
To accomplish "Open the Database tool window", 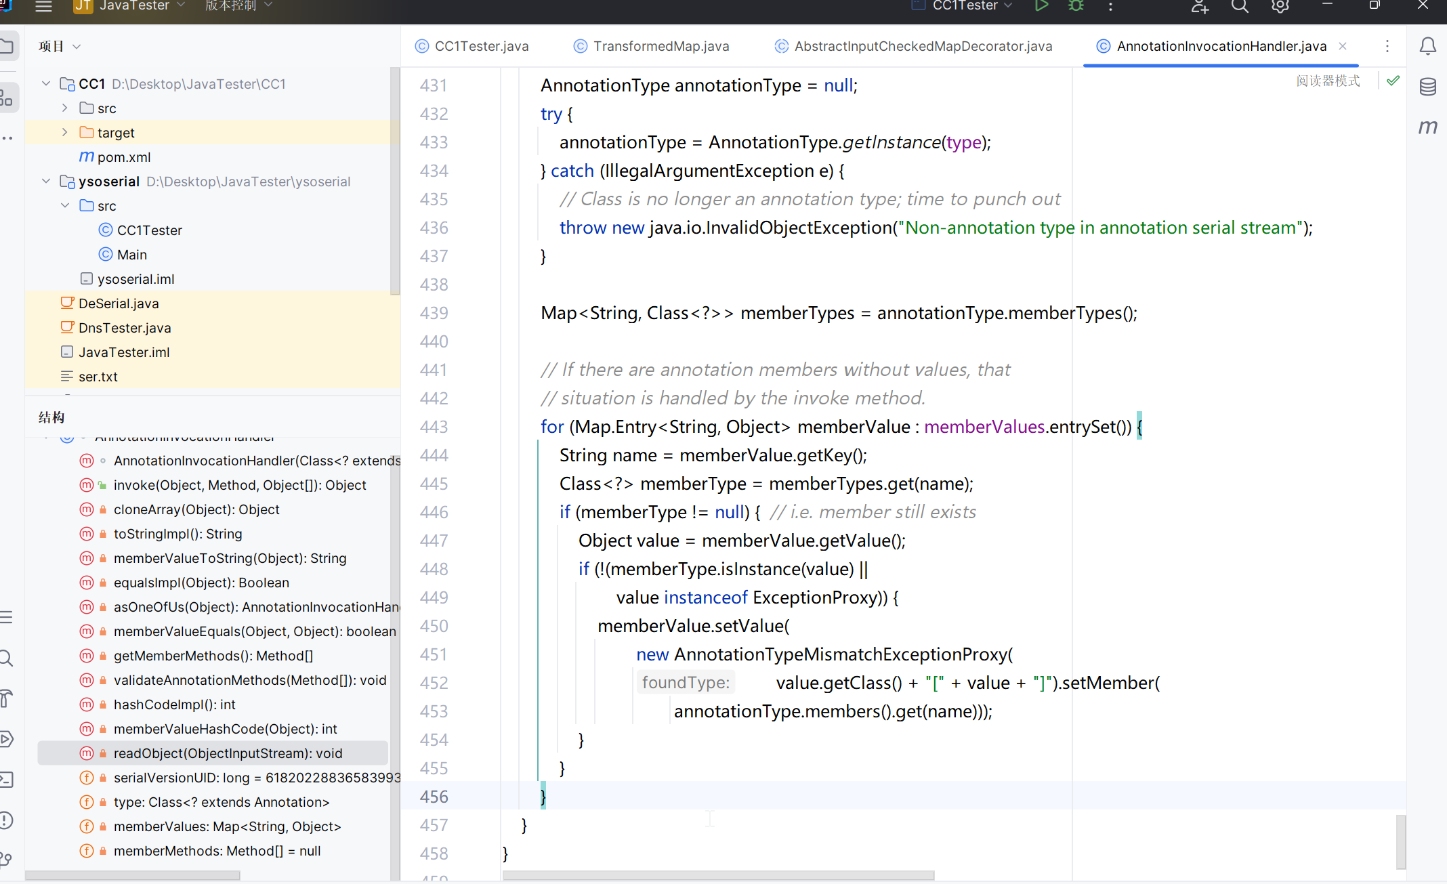I will (1427, 87).
